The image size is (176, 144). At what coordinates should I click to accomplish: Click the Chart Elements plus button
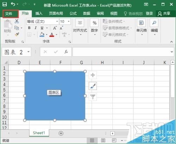click(x=93, y=75)
